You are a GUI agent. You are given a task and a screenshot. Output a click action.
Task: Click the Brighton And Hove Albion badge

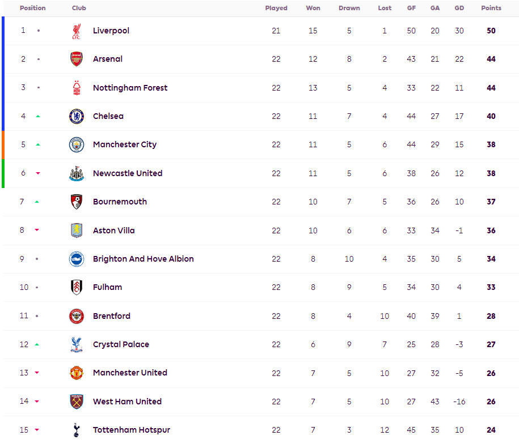pos(77,259)
